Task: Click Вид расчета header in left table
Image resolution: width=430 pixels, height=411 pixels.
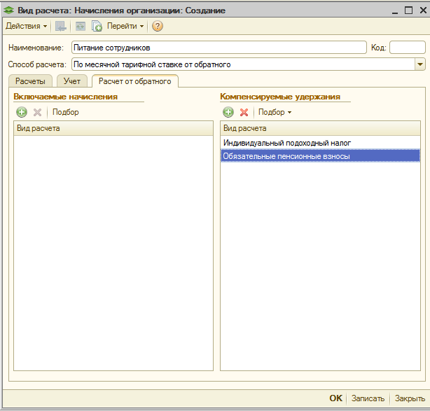Action: (113, 128)
